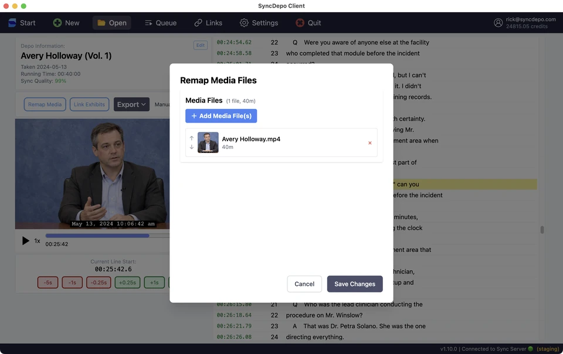
Task: Click timestamp 00:26:18.64
Action: pos(234,315)
